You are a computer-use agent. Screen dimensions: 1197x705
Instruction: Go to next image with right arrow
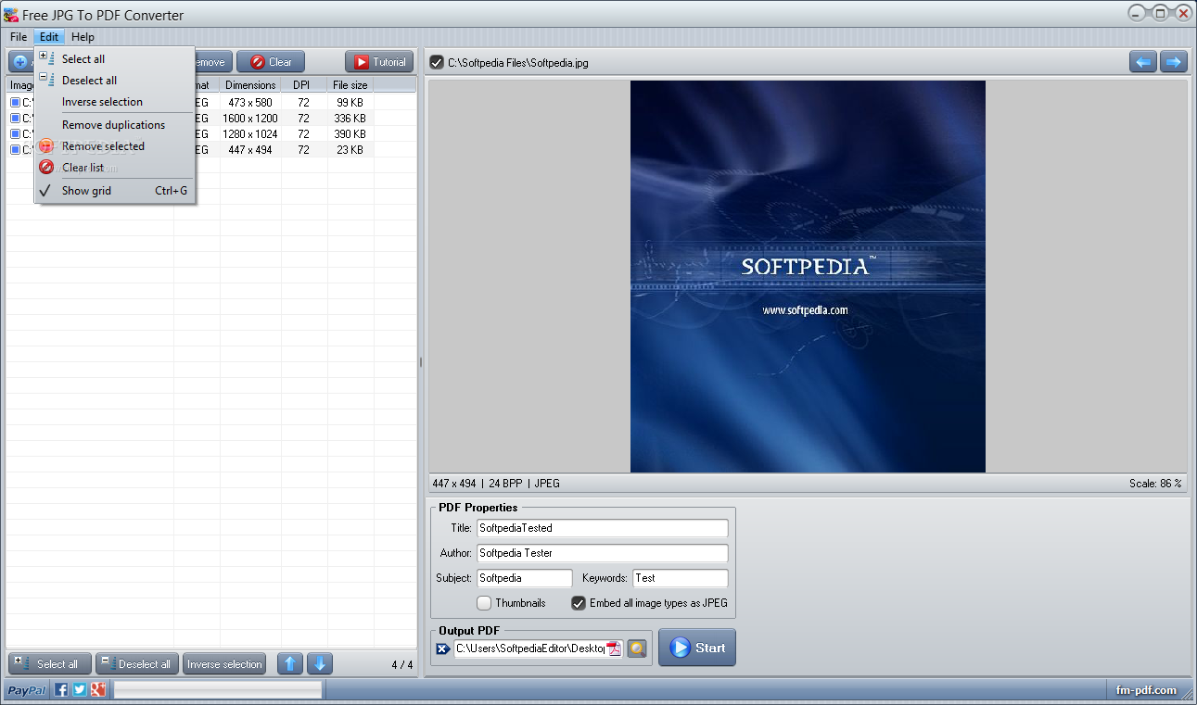pos(1175,62)
